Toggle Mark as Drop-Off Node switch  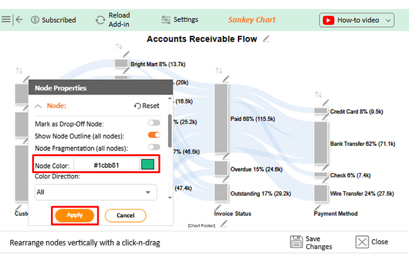154,124
